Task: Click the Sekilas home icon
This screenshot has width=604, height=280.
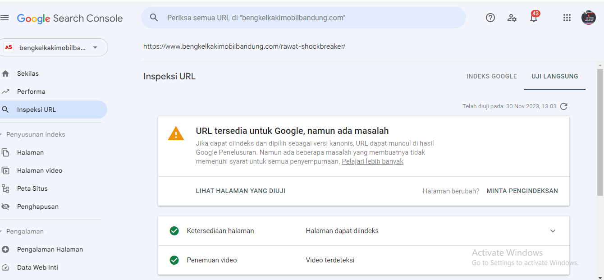Action: coord(5,73)
